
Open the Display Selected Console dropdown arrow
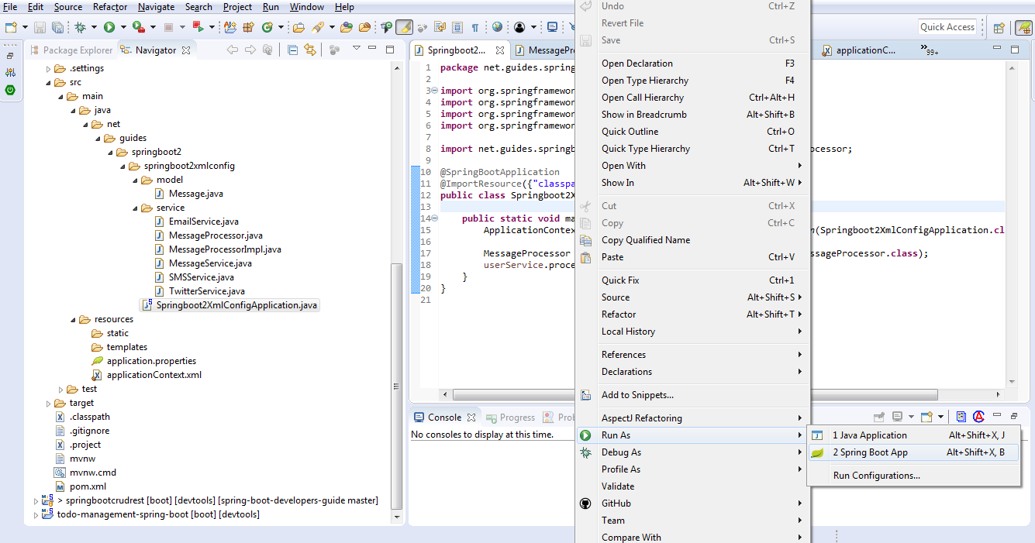[x=911, y=417]
